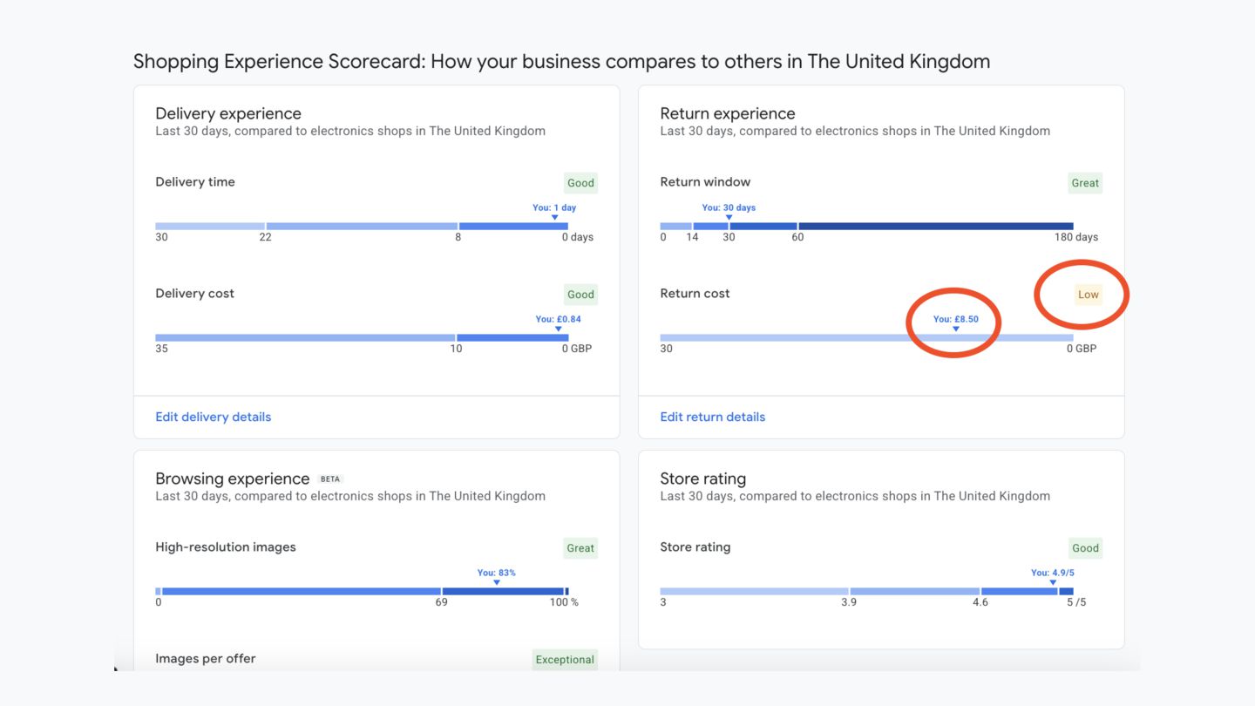Click the Images per offer Exceptional badge
The width and height of the screenshot is (1255, 706).
565,660
